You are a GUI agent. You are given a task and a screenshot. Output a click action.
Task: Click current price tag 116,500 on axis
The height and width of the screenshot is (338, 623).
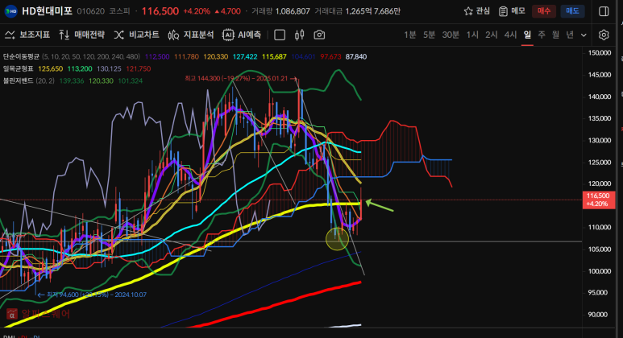598,200
